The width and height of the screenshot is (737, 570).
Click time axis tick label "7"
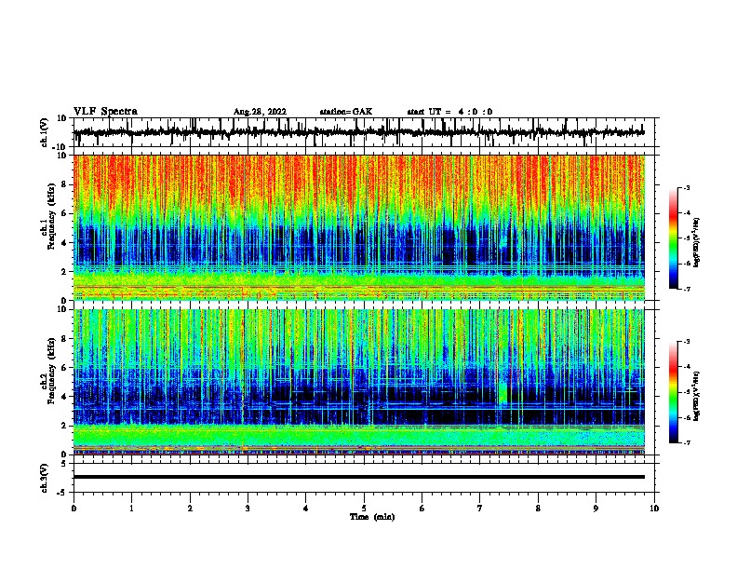[480, 509]
